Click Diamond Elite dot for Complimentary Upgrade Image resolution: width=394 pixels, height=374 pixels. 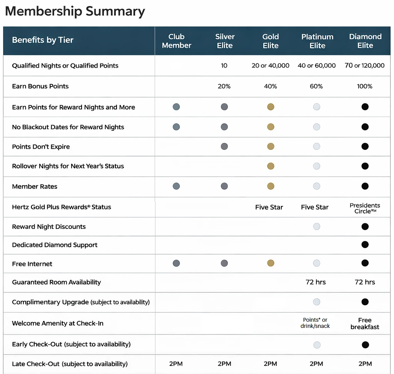[365, 302]
